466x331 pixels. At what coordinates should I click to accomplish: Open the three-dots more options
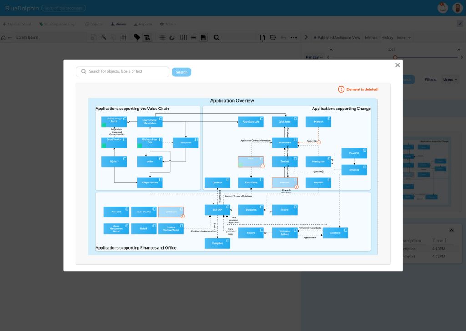pyautogui.click(x=294, y=38)
